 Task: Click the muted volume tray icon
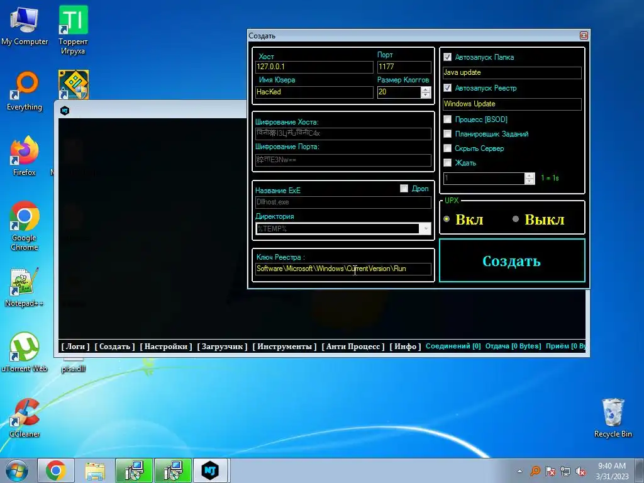coord(580,471)
